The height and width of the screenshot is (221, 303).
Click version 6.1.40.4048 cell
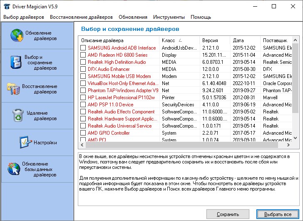(214, 83)
